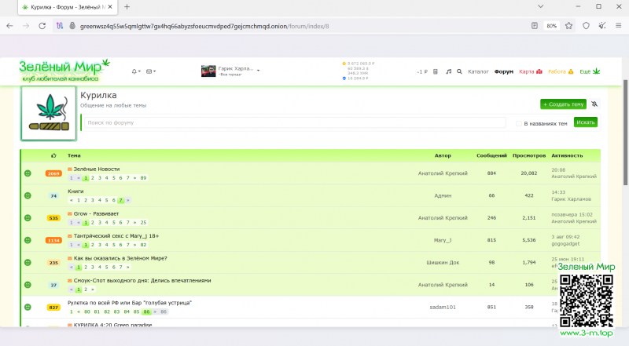Open the 'Книги' topic link
The image size is (629, 346).
pyautogui.click(x=76, y=191)
